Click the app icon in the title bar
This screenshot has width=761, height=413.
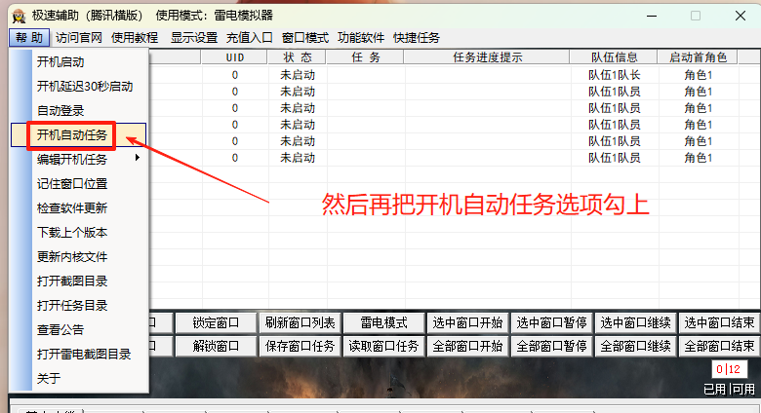click(18, 16)
